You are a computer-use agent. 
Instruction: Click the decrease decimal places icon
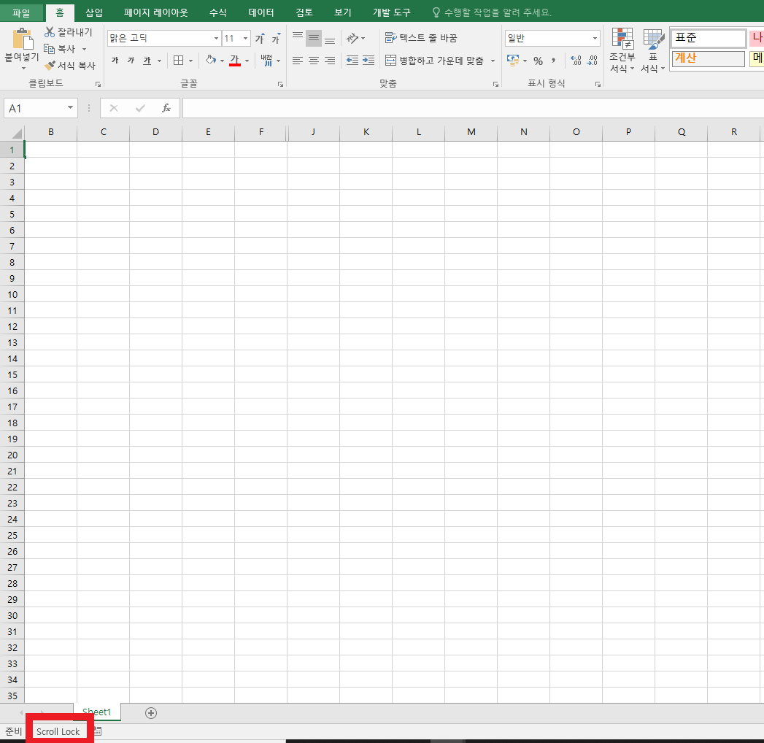[x=592, y=61]
